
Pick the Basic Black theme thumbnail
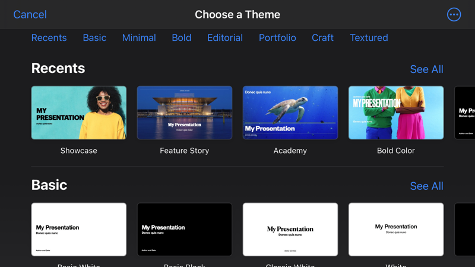[x=185, y=230]
